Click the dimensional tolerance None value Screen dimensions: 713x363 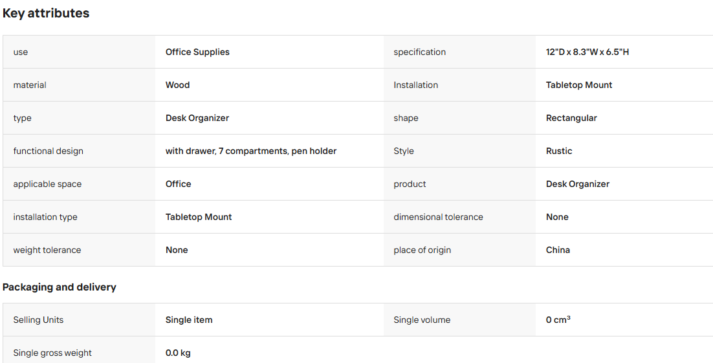[557, 217]
